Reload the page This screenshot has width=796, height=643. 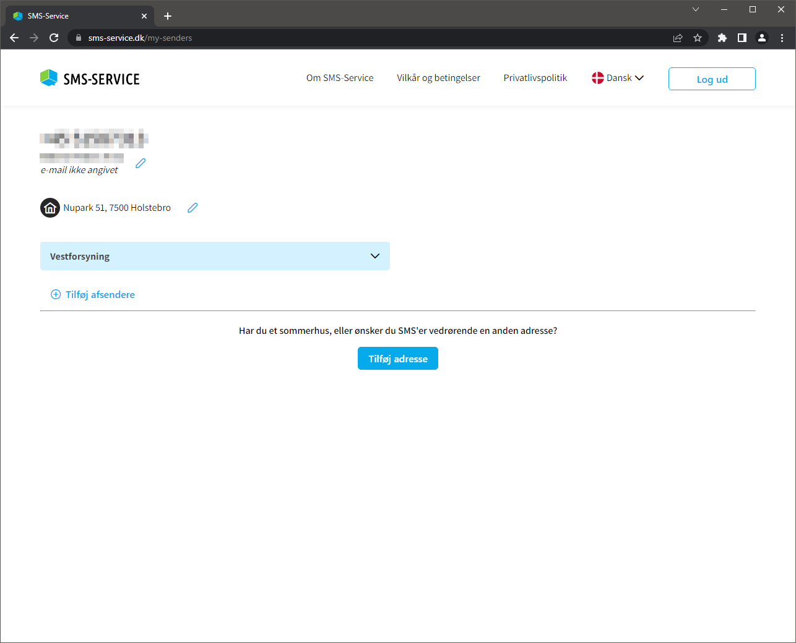(x=54, y=38)
